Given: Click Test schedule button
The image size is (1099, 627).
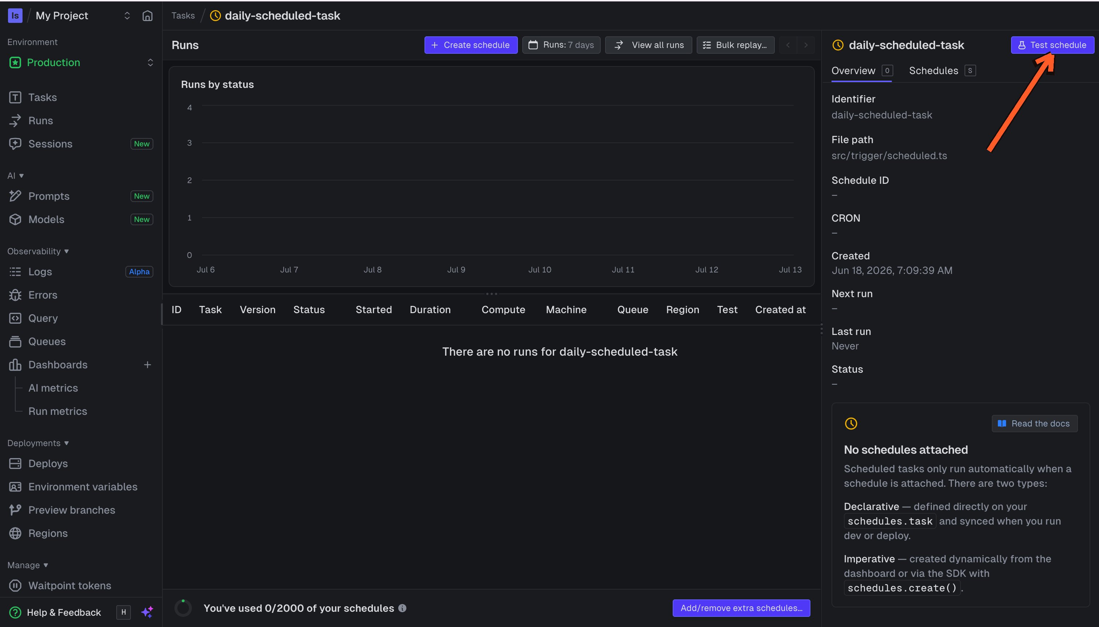Looking at the screenshot, I should coord(1052,45).
